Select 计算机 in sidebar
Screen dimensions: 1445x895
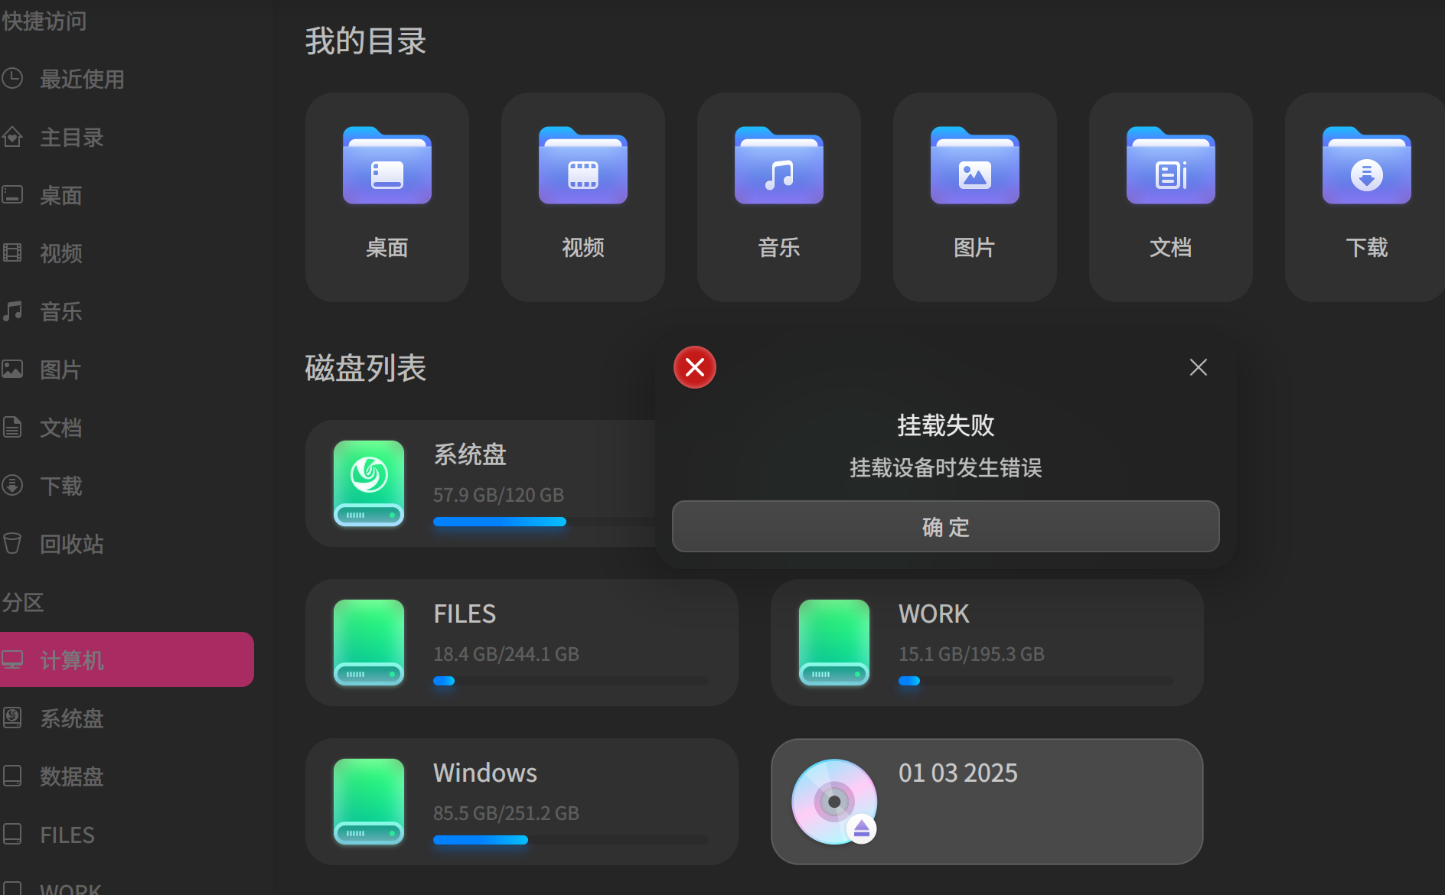tap(126, 659)
